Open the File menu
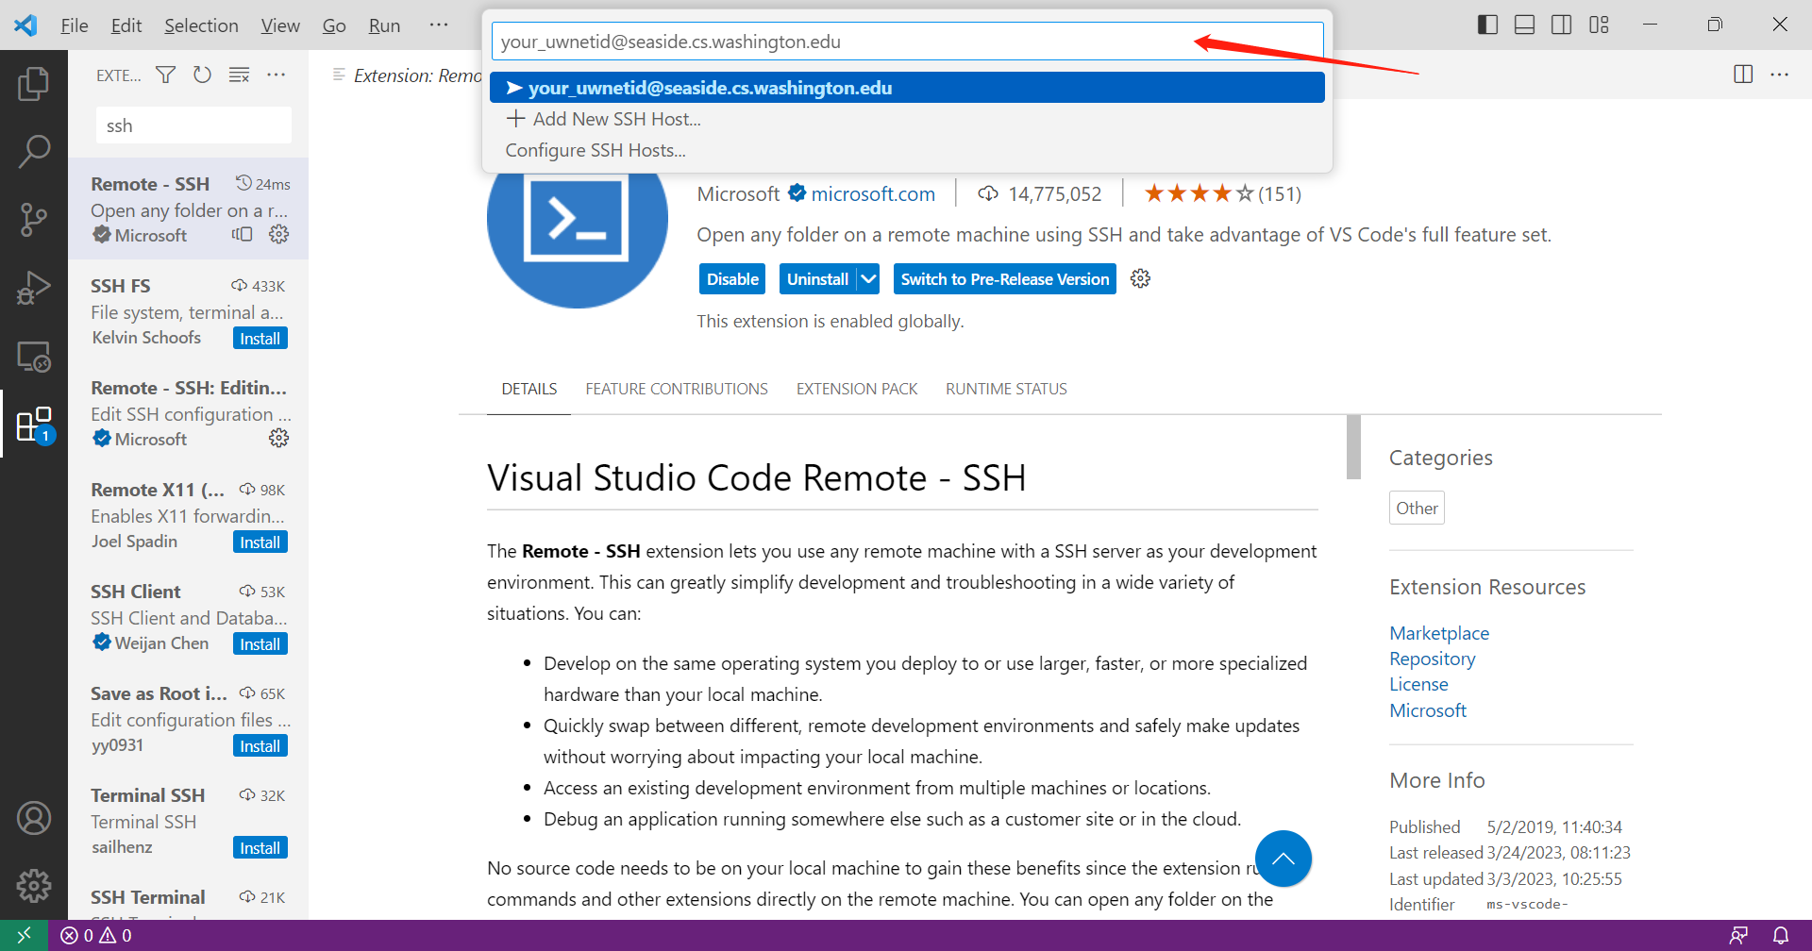This screenshot has height=951, width=1812. click(x=75, y=25)
